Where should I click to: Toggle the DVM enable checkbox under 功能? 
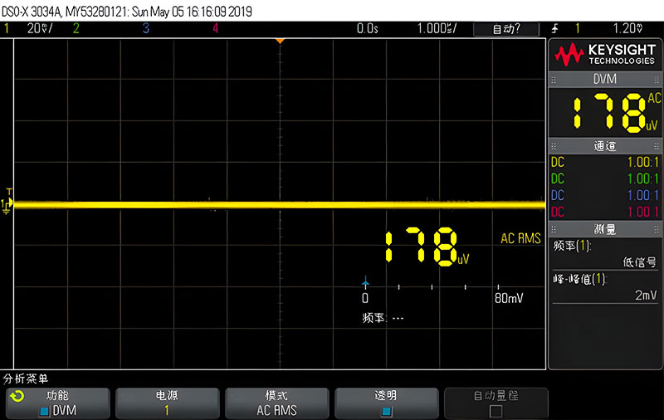pyautogui.click(x=45, y=410)
